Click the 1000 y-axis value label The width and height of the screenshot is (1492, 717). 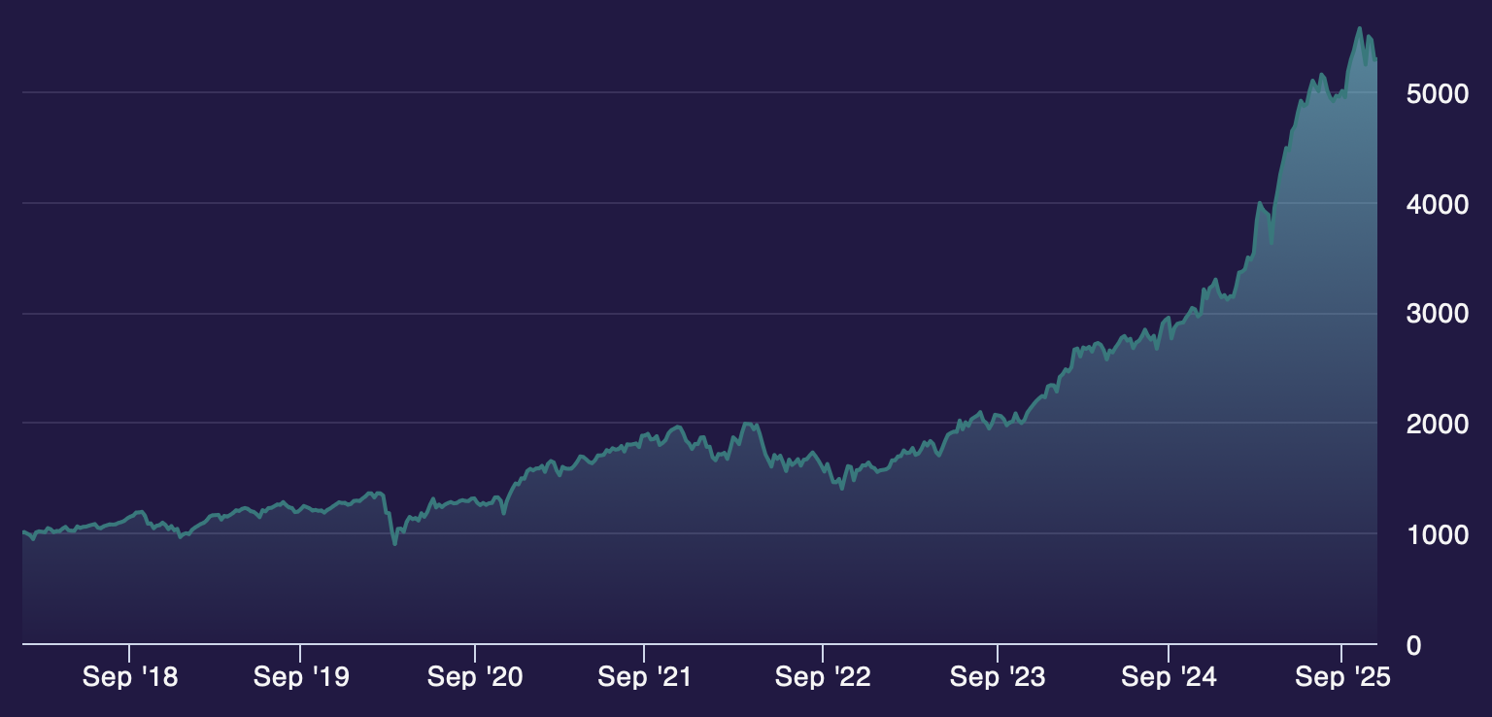pos(1431,535)
